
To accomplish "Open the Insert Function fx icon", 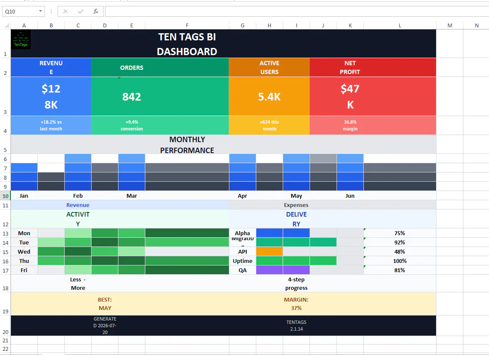I will [x=96, y=11].
